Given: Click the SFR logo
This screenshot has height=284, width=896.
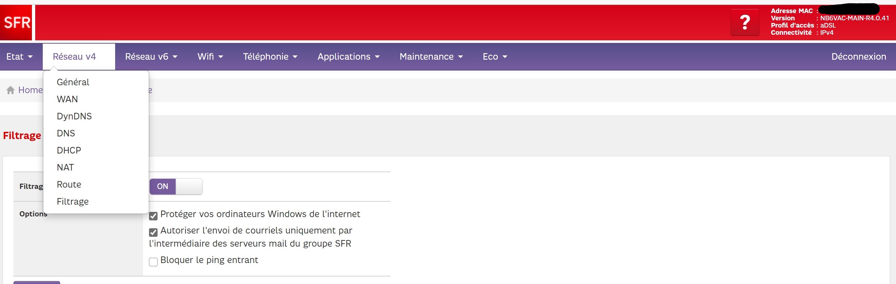Looking at the screenshot, I should (x=16, y=23).
